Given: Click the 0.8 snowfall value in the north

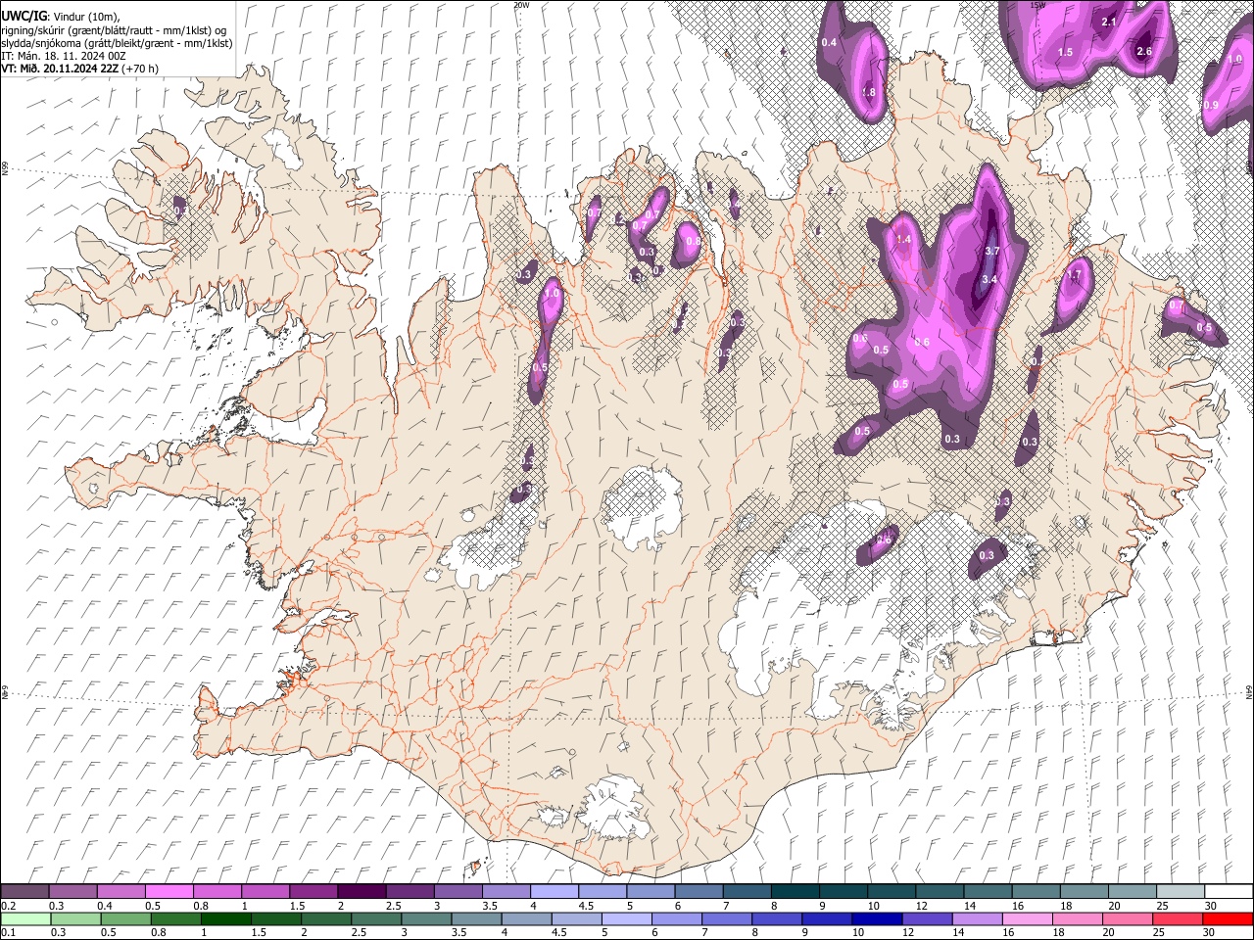Looking at the screenshot, I should point(693,241).
